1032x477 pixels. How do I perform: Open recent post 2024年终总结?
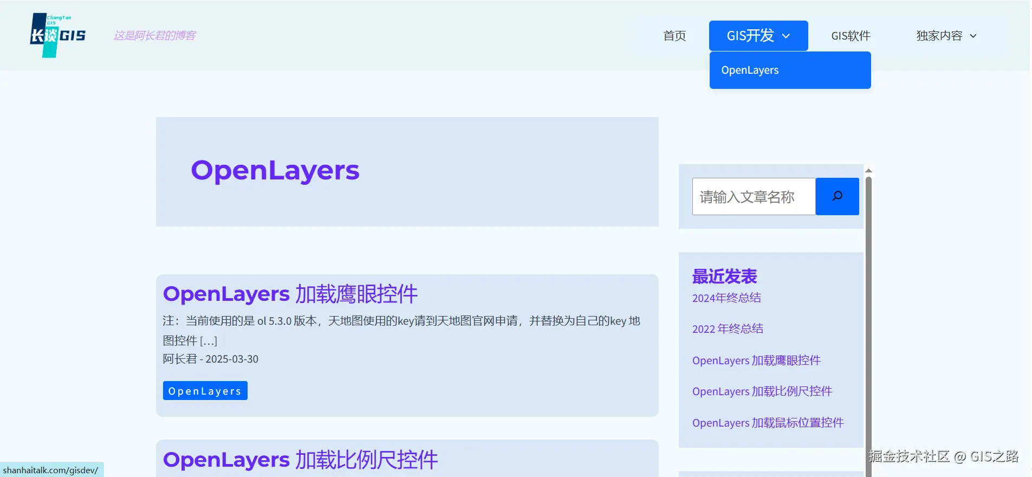[x=726, y=298]
